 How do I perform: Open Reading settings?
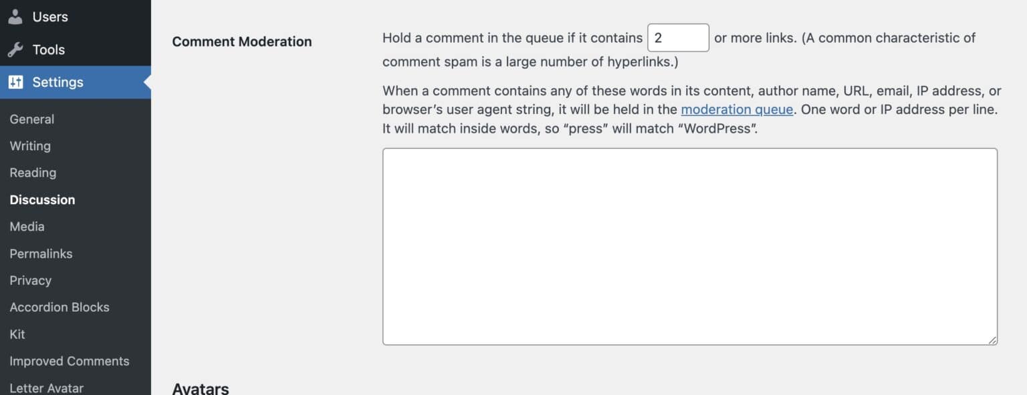pyautogui.click(x=32, y=172)
